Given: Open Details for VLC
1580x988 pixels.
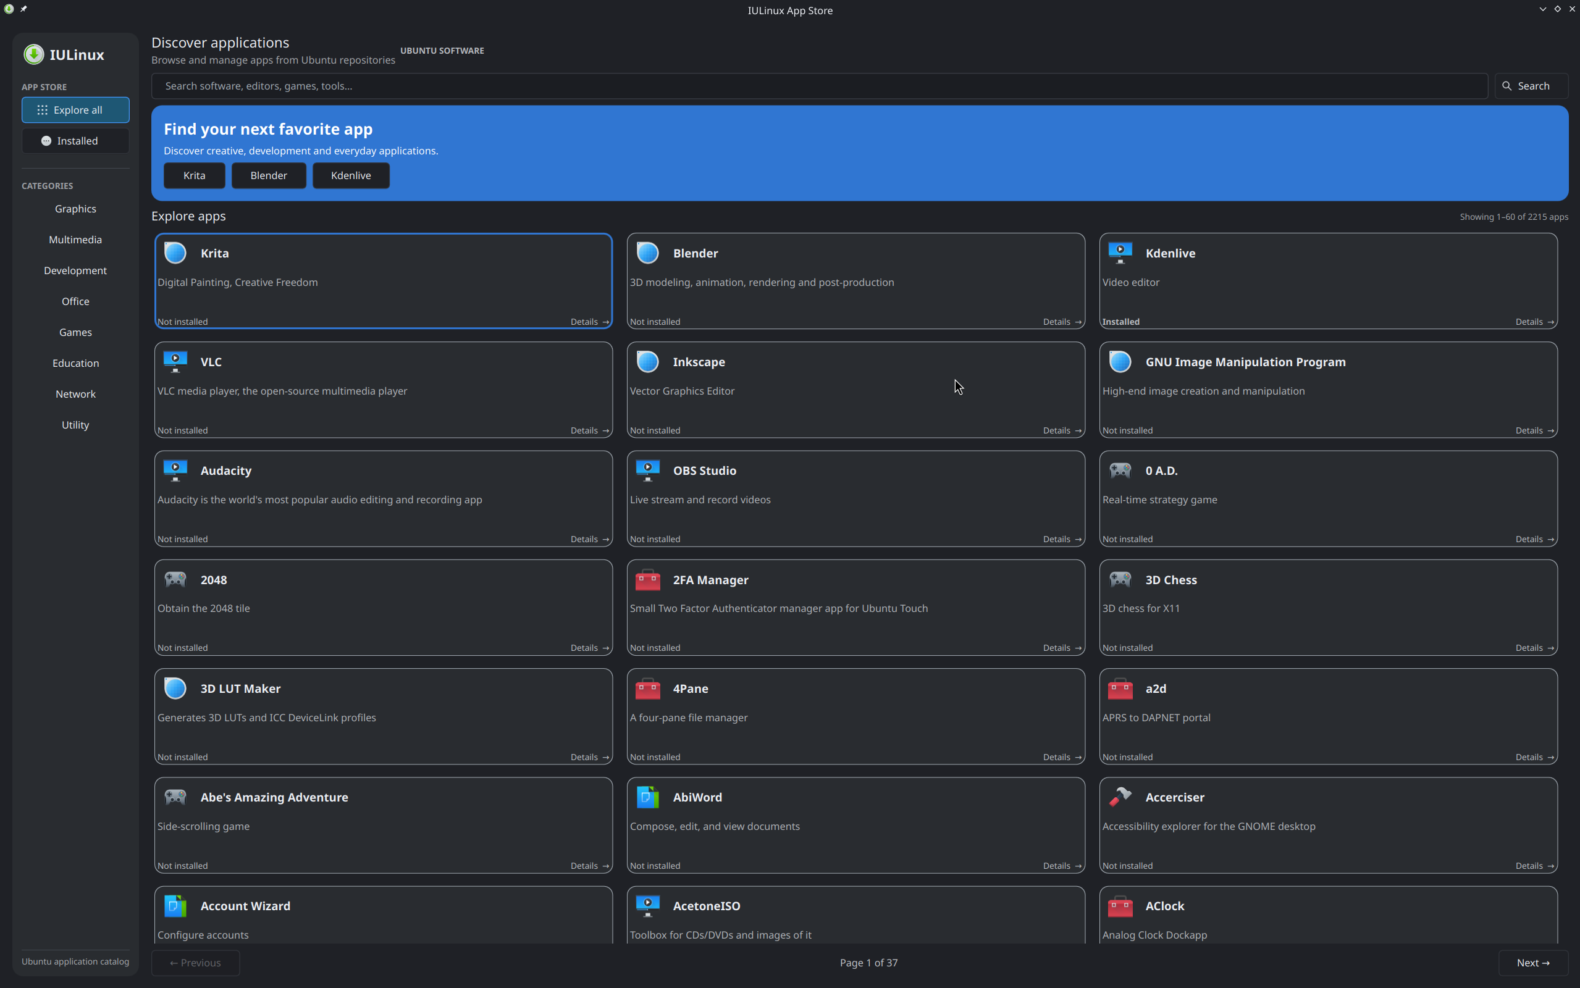Looking at the screenshot, I should click(589, 430).
